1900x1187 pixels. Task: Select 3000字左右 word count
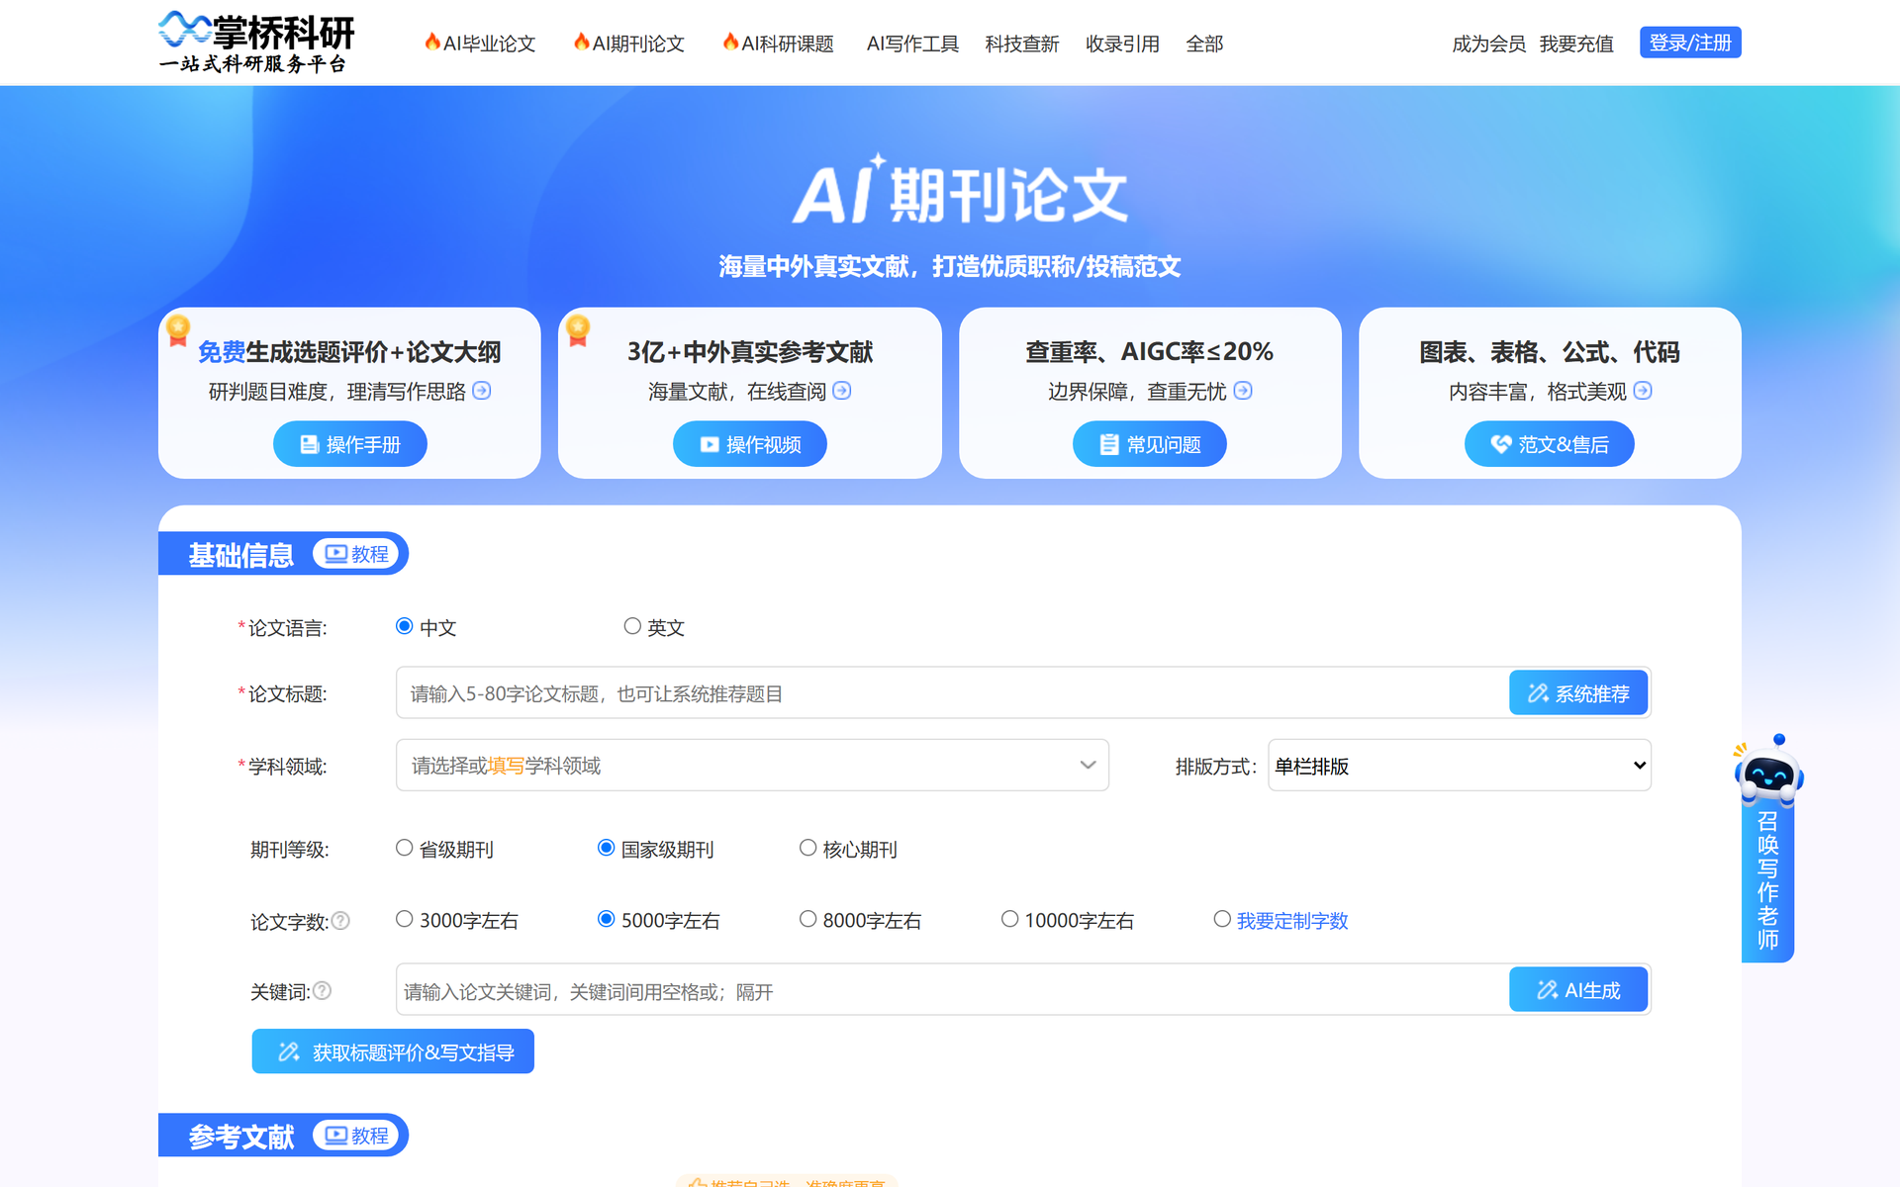404,919
